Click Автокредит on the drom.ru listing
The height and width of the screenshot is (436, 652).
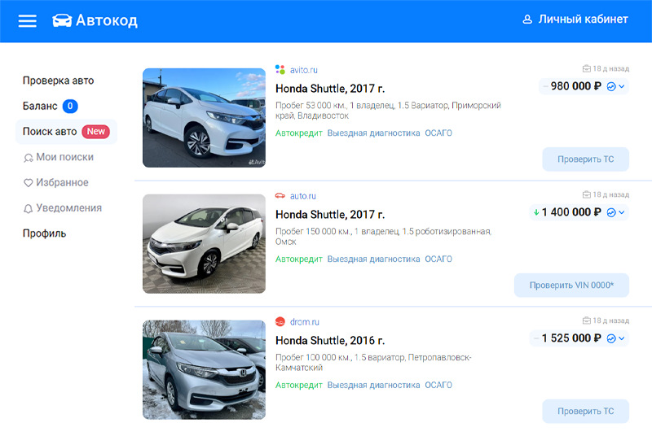[299, 385]
